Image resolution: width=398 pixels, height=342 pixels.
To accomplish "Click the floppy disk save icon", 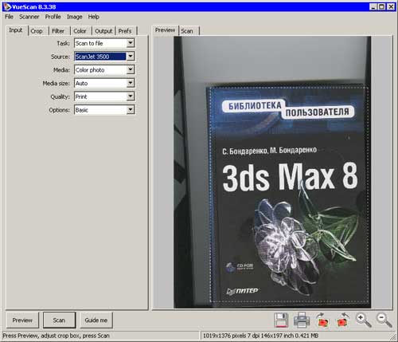I will pyautogui.click(x=281, y=320).
